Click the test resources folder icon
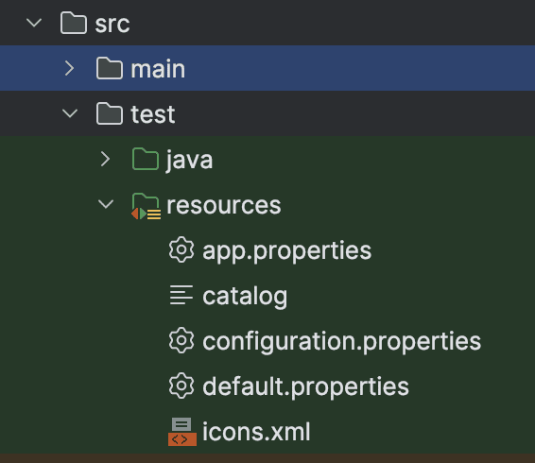 pos(146,206)
